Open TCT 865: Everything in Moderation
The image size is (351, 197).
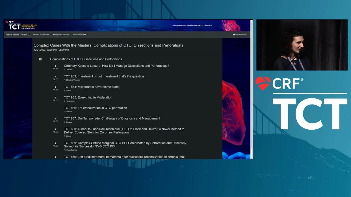88,97
